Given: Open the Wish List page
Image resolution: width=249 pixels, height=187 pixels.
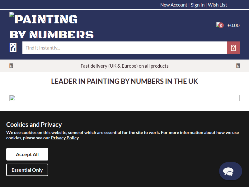Looking at the screenshot, I should (217, 5).
